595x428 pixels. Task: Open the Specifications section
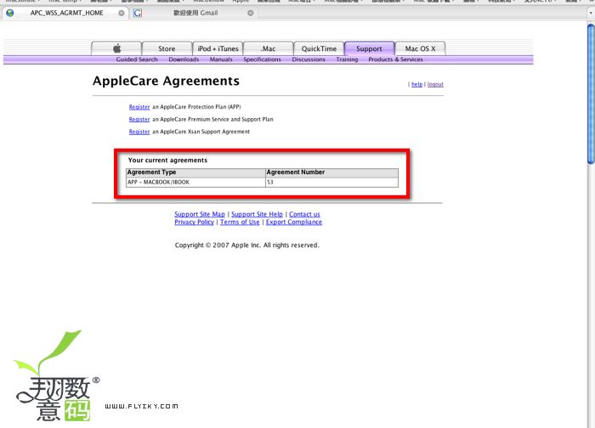click(262, 59)
